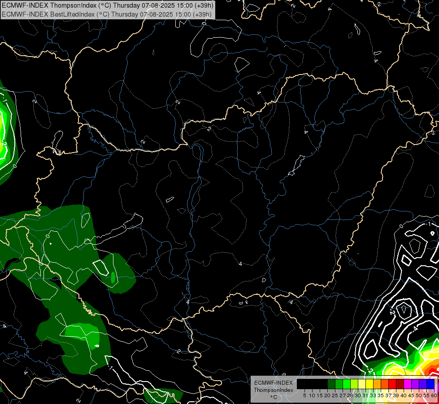Click legend tick value '45'
Image resolution: width=439 pixels, height=404 pixels.
coord(412,395)
